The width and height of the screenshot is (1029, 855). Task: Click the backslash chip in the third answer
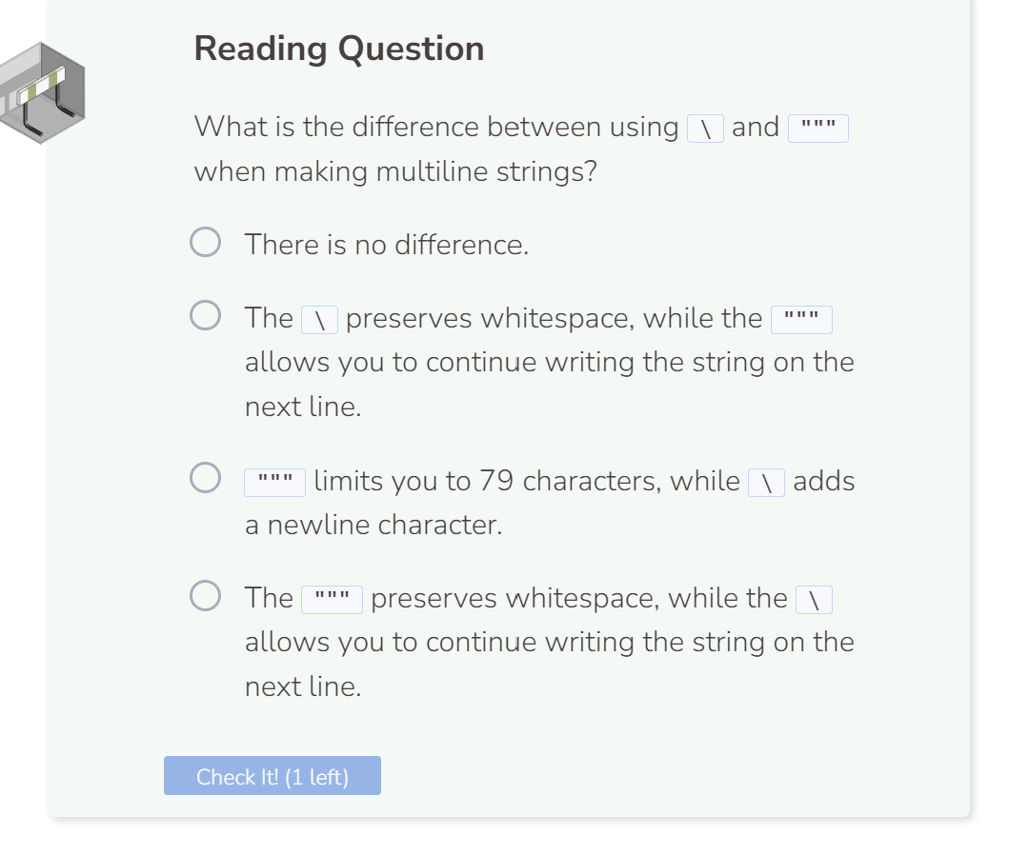pyautogui.click(x=765, y=481)
